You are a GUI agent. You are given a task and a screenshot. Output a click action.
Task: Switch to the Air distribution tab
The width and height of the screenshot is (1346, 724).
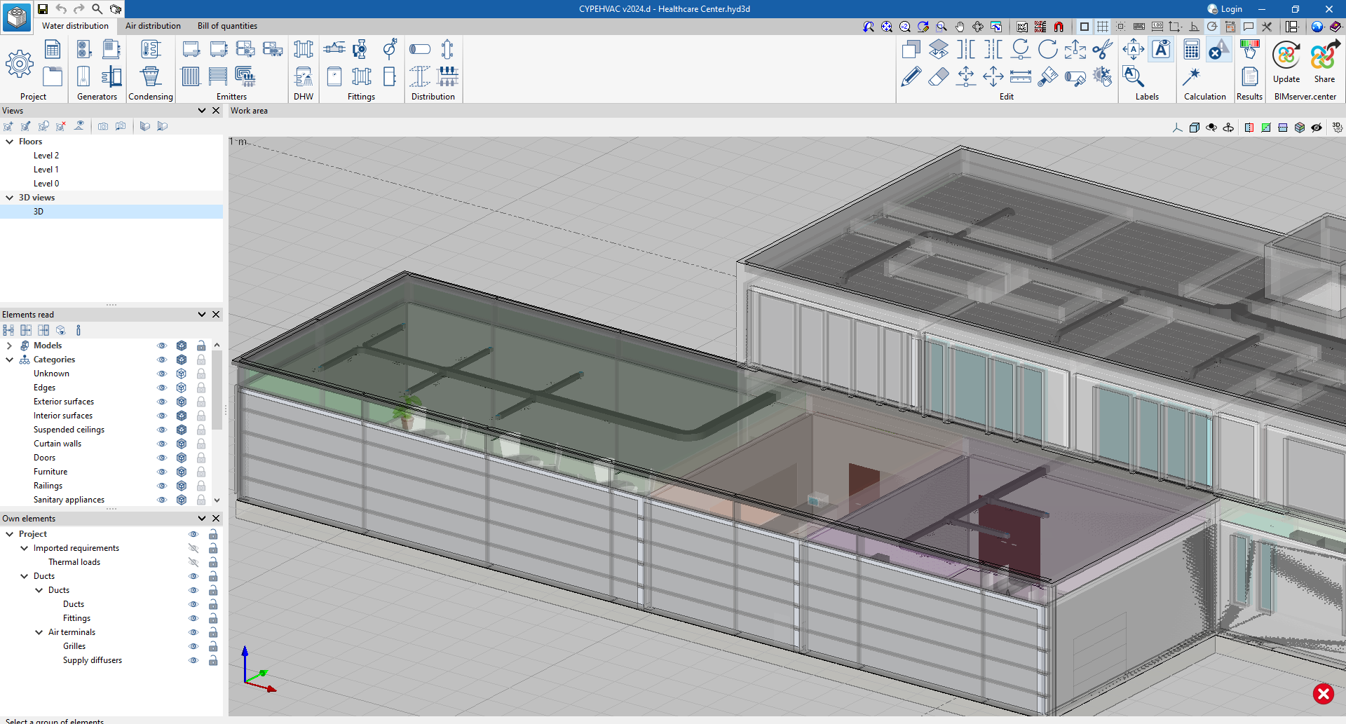[x=153, y=26]
